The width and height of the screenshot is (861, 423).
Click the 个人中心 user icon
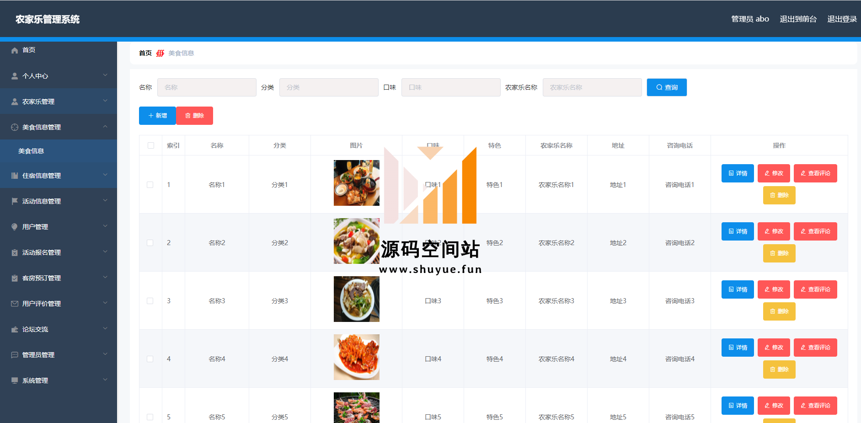click(15, 76)
